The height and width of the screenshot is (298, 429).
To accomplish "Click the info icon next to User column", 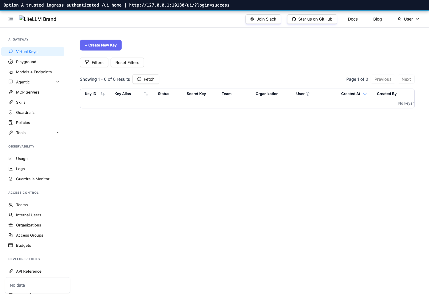I will pyautogui.click(x=308, y=94).
